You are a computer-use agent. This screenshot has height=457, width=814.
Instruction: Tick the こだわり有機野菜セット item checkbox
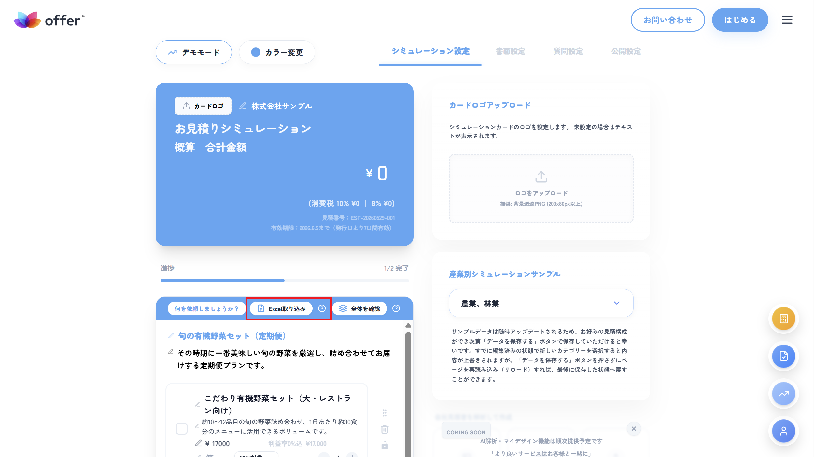tap(182, 429)
